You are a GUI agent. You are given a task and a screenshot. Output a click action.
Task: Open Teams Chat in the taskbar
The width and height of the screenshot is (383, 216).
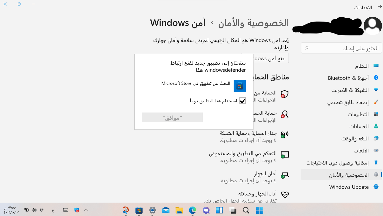click(206, 210)
